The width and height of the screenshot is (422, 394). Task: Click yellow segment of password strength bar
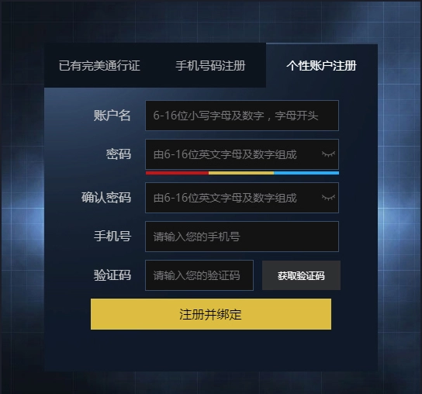tap(241, 173)
